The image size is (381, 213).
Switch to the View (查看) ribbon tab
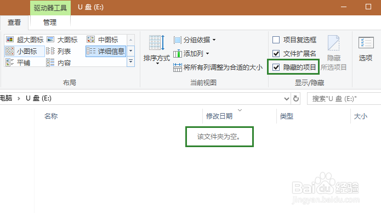(x=14, y=23)
